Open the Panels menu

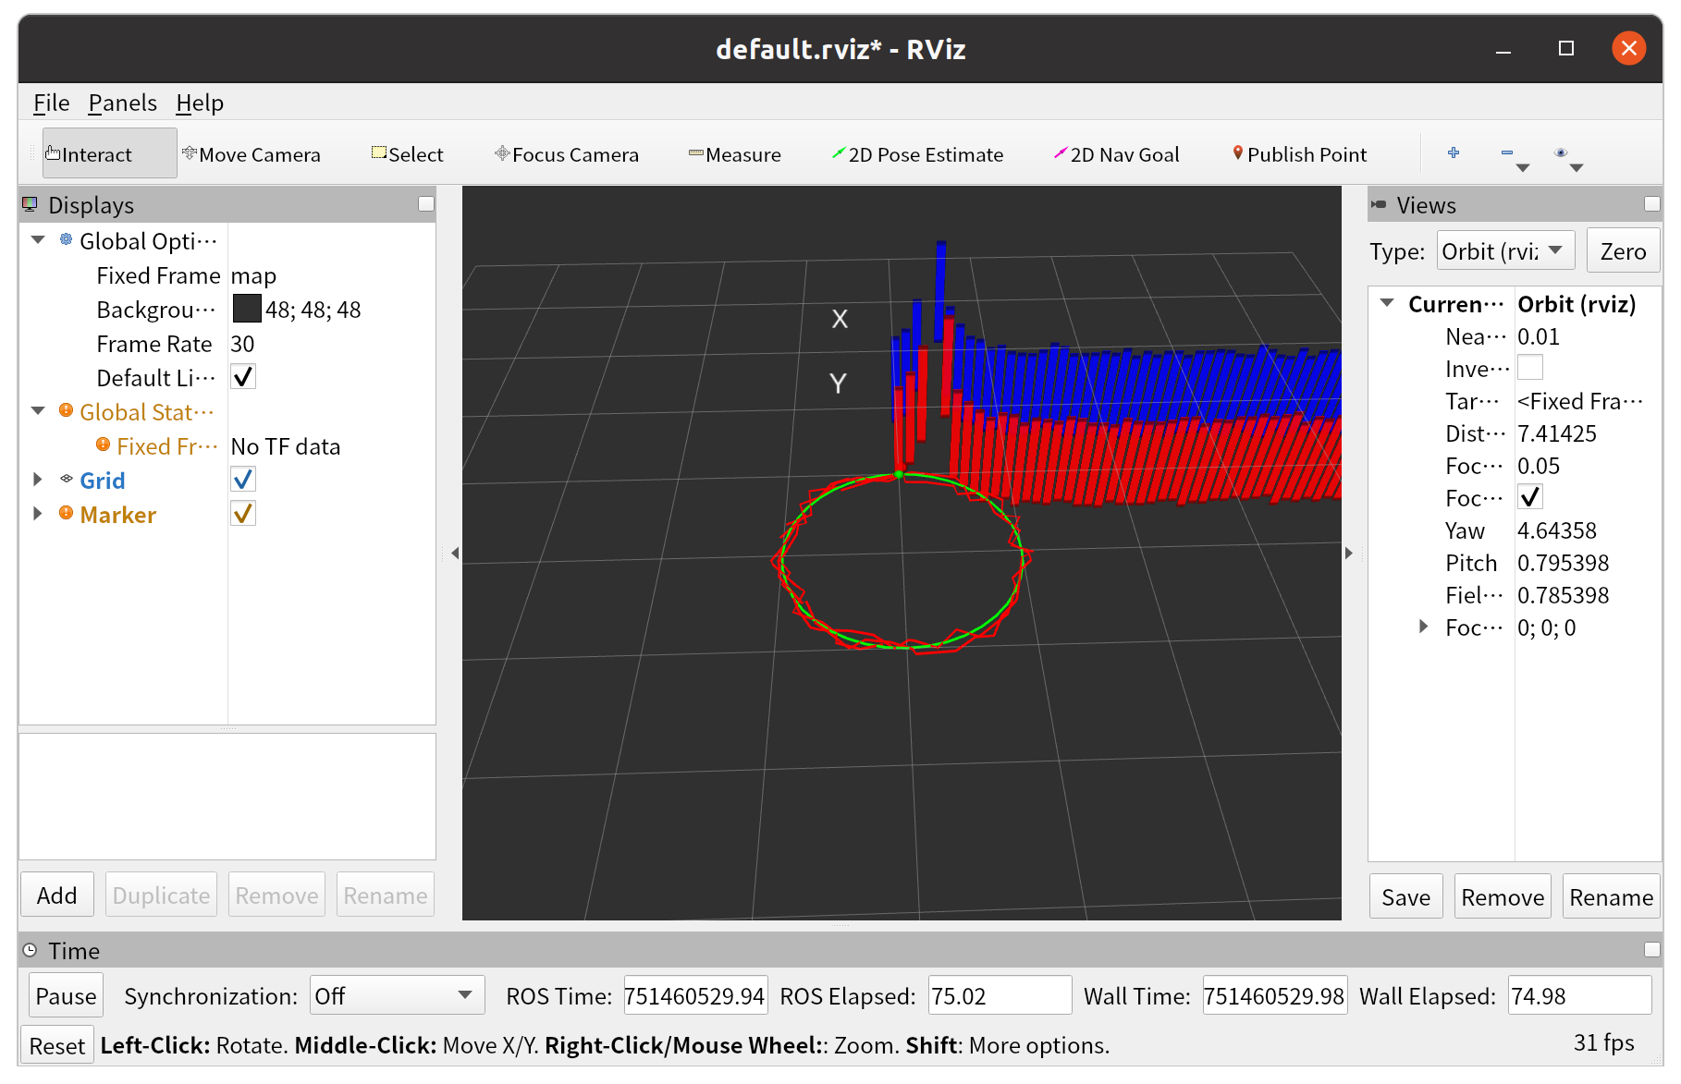[x=122, y=103]
